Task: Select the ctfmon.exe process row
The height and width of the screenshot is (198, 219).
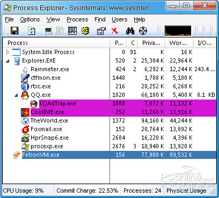Action: pyautogui.click(x=109, y=78)
